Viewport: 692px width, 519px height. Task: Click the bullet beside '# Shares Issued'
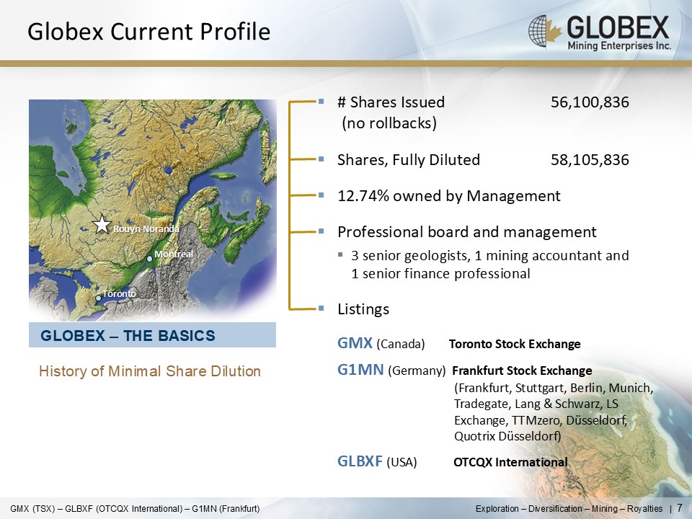[x=321, y=102]
